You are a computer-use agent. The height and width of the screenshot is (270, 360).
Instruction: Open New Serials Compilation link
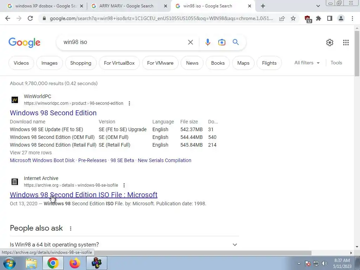[x=165, y=160]
